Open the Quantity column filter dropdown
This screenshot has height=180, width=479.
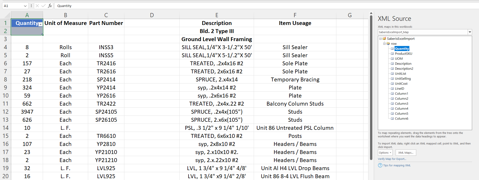[40, 24]
